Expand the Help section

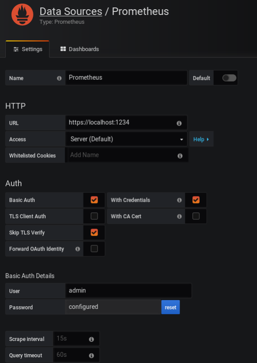(x=201, y=139)
